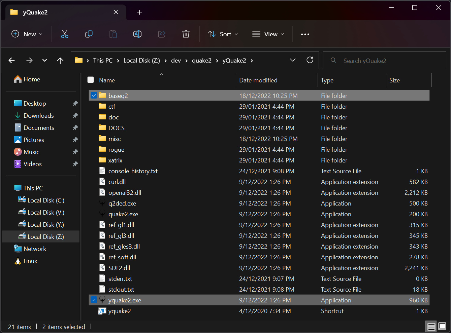Unpin Videos from Quick access
451x333 pixels.
point(75,164)
